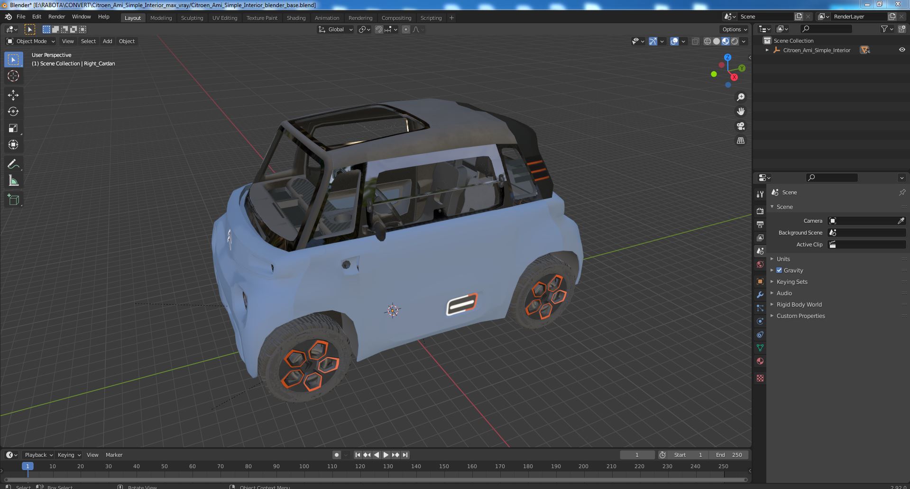Expand the Rigid Body World panel
Viewport: 910px width, 489px height.
[799, 304]
